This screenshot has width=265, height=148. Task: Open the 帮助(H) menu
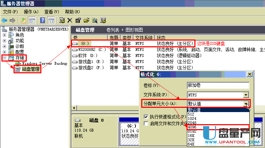pyautogui.click(x=72, y=12)
